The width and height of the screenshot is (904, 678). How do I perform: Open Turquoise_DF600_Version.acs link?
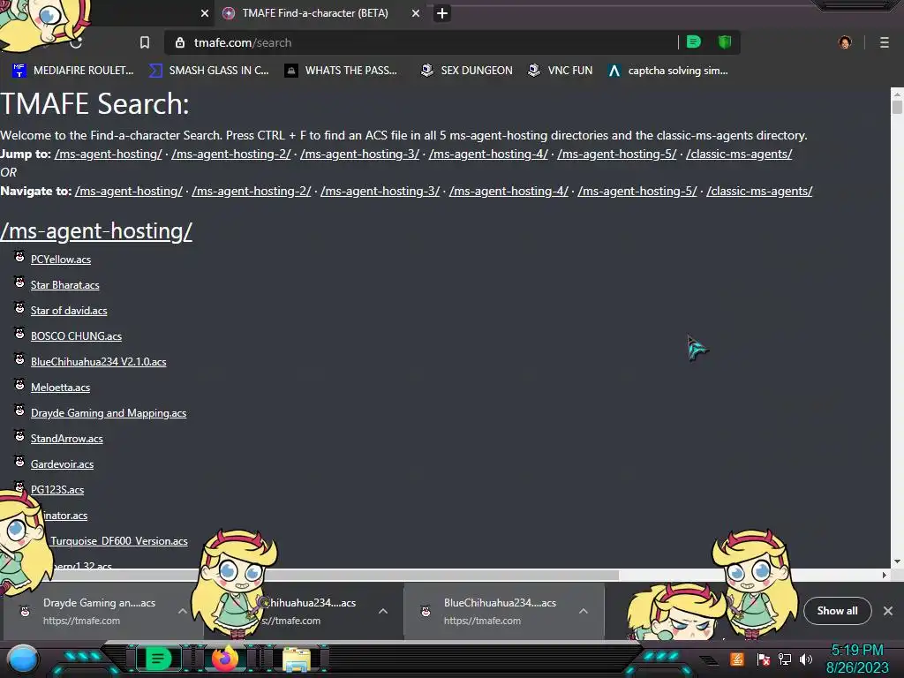pyautogui.click(x=119, y=541)
